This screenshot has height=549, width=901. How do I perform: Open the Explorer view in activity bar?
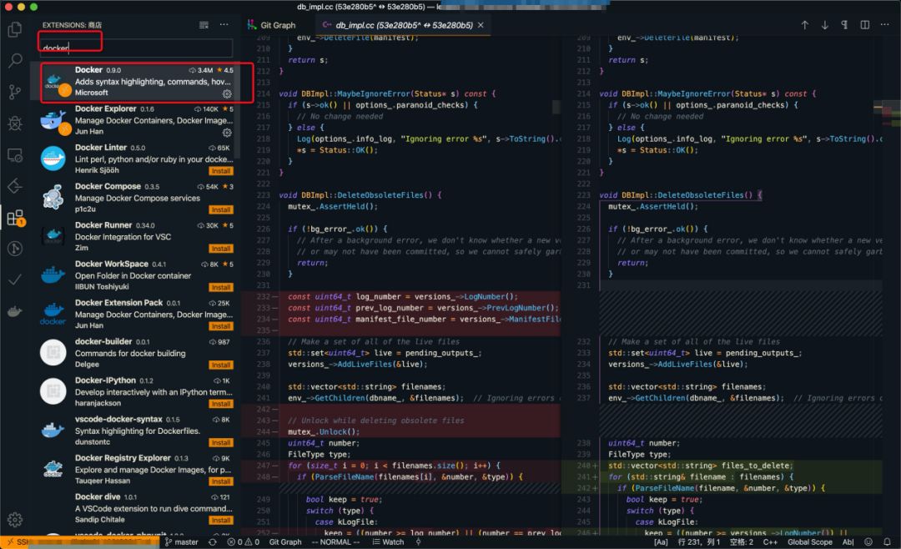pyautogui.click(x=15, y=29)
